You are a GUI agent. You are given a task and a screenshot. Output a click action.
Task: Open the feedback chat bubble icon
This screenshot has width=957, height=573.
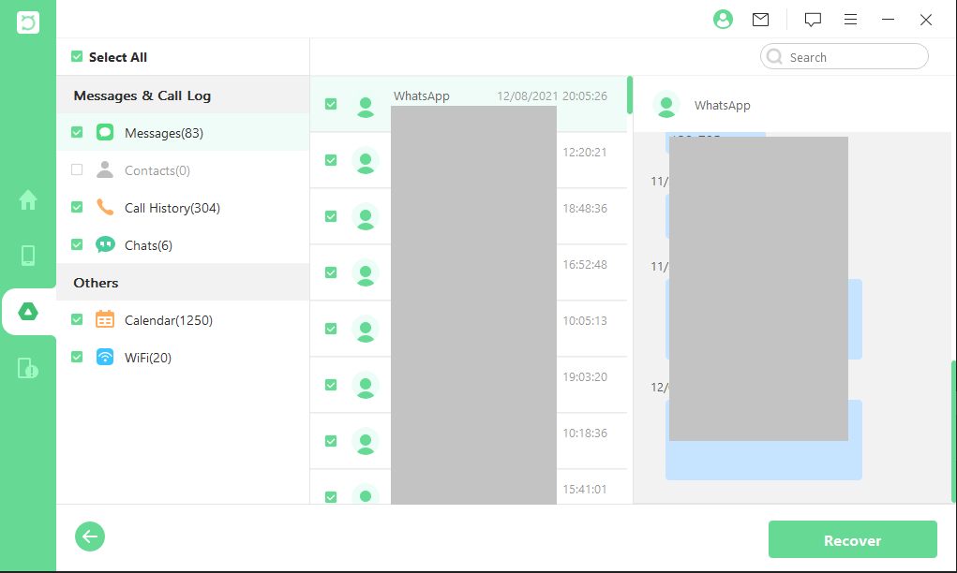(813, 20)
